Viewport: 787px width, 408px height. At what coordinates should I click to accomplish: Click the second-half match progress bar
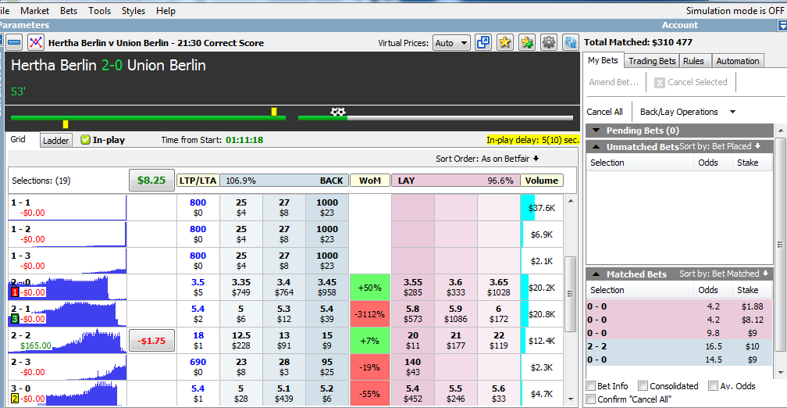[435, 118]
